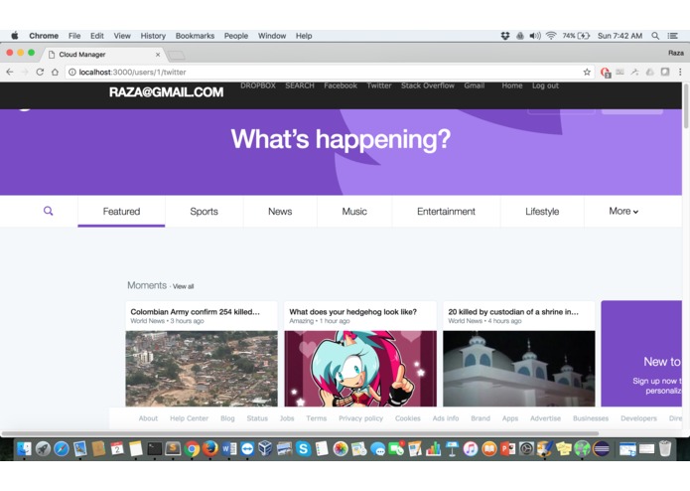Open the Apple menu
Image resolution: width=690 pixels, height=491 pixels.
tap(15, 36)
